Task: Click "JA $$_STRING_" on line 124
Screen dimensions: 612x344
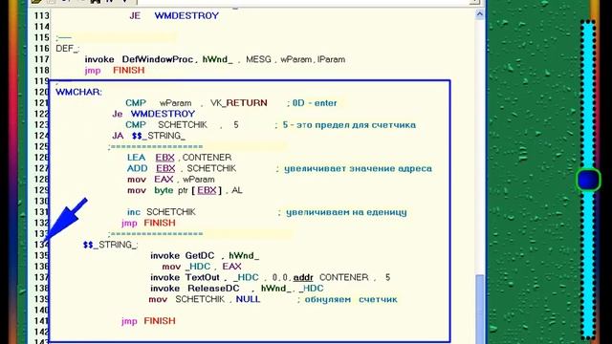Action: [149, 136]
